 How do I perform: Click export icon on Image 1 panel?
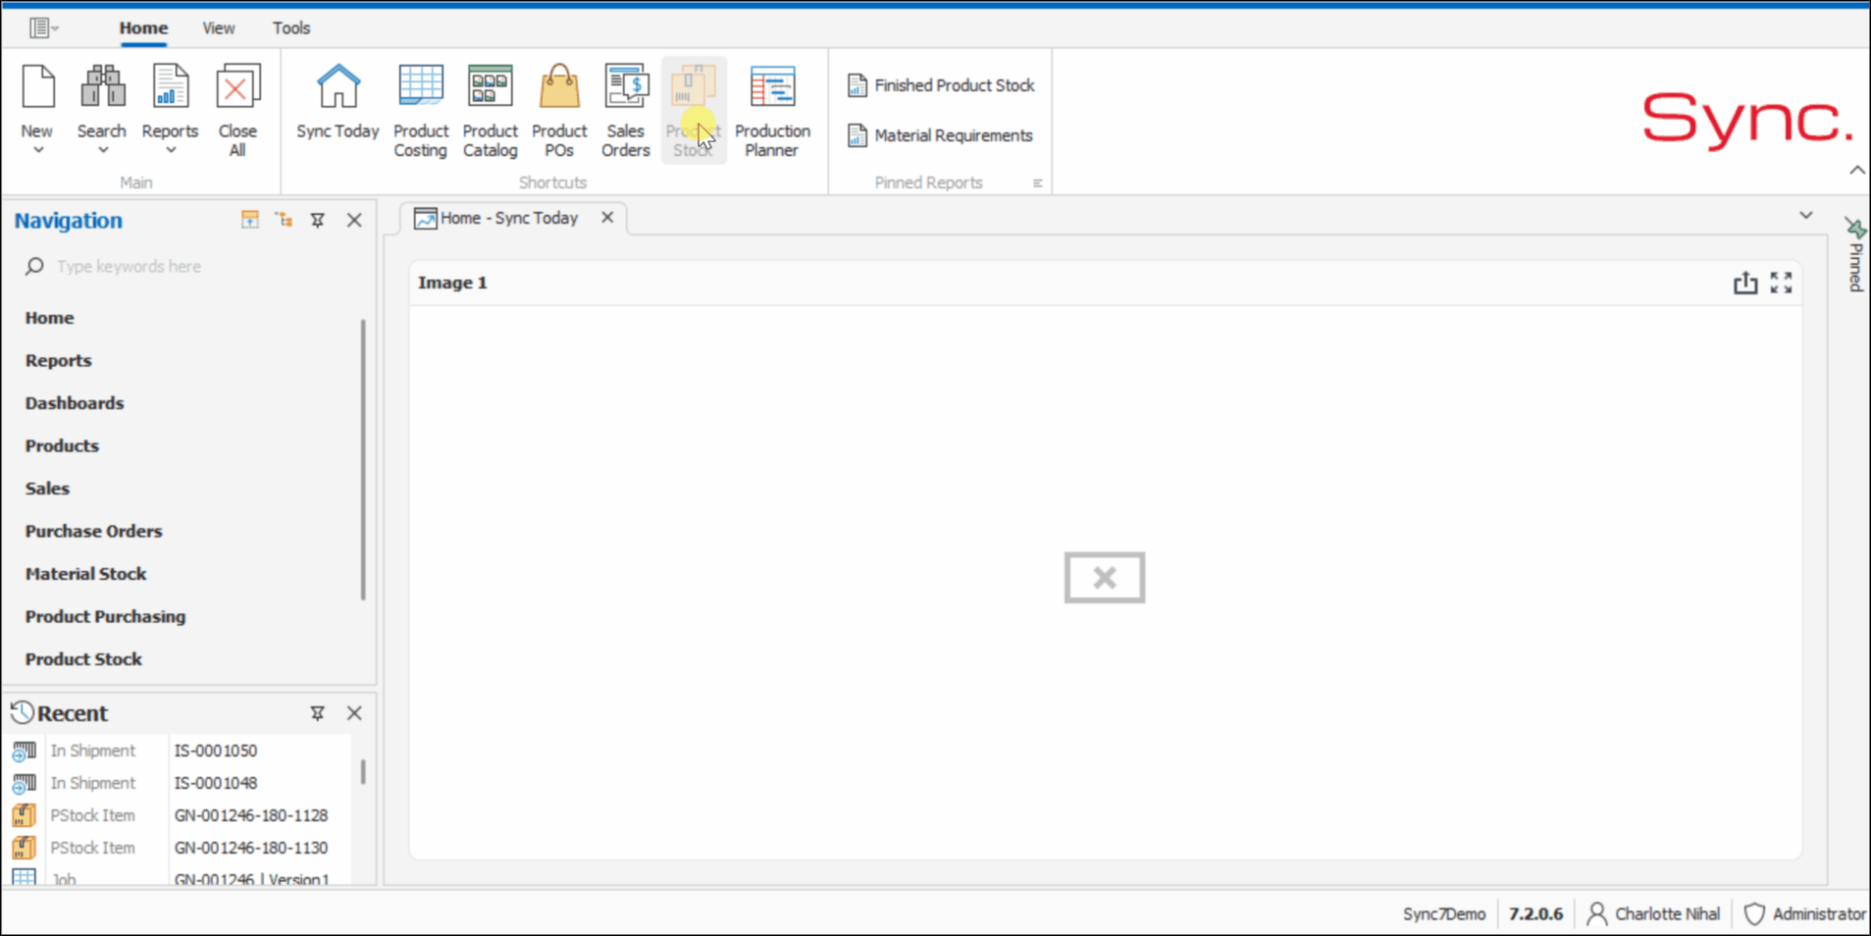pos(1744,283)
